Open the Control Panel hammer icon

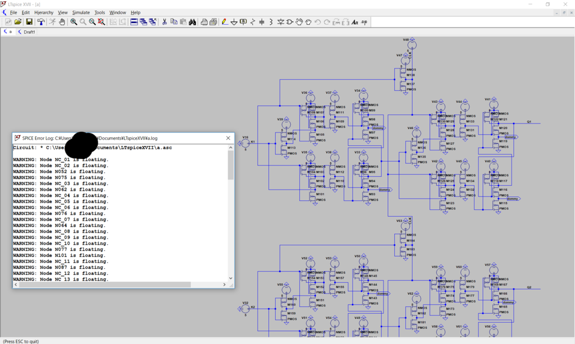(x=41, y=22)
